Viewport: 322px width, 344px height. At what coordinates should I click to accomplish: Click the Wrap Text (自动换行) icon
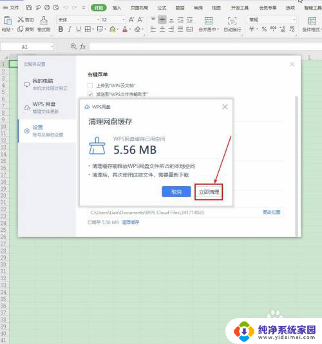point(232,21)
